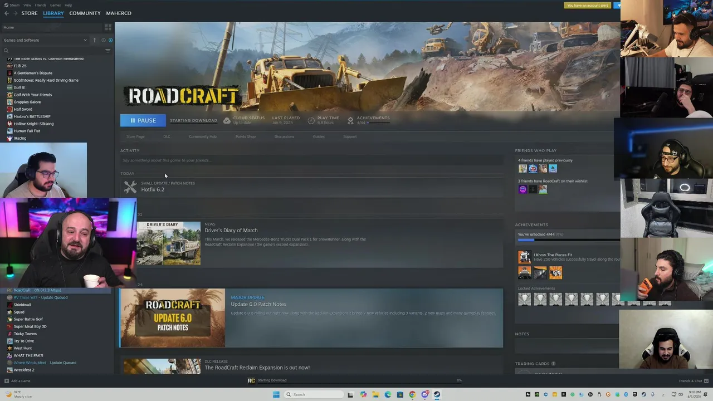713x401 pixels.
Task: Click the cloud status icon
Action: pos(227,120)
